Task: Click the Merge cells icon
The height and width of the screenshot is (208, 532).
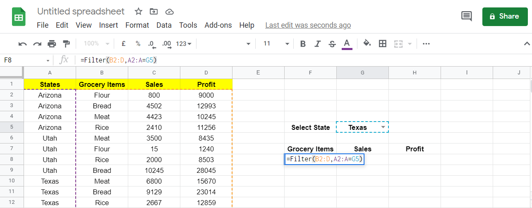Action: coord(398,43)
